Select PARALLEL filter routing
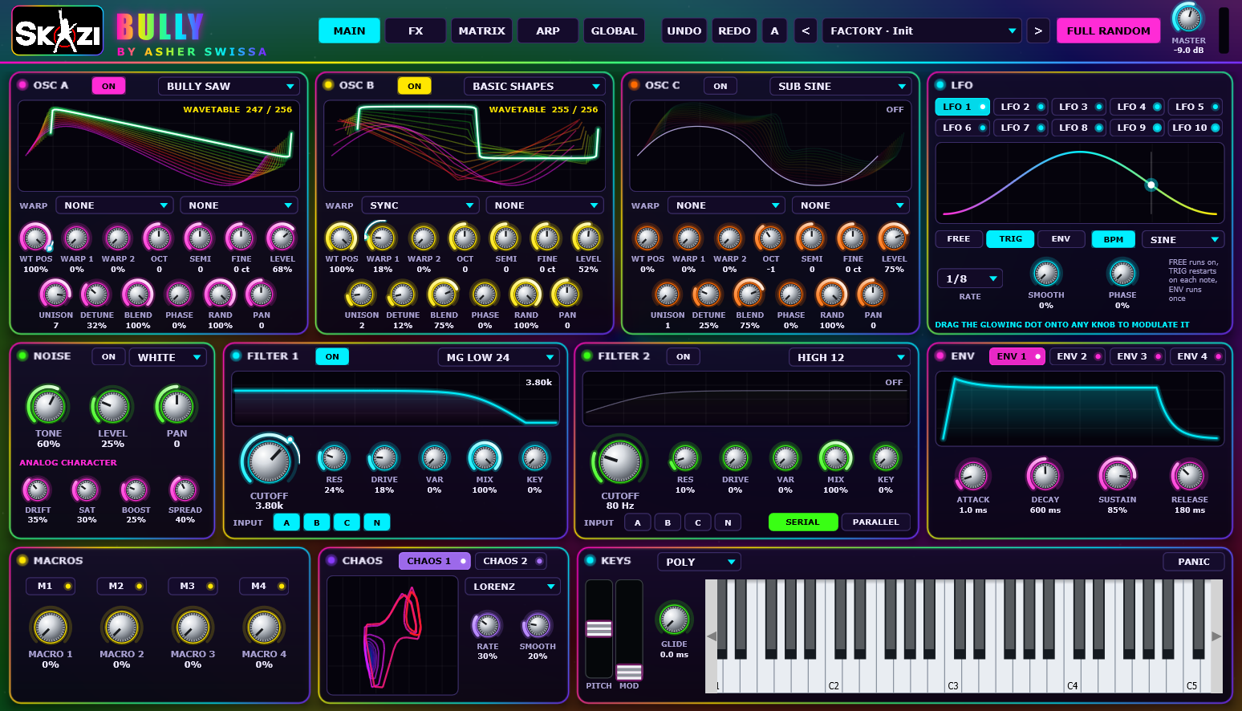The height and width of the screenshot is (711, 1242). [x=875, y=522]
